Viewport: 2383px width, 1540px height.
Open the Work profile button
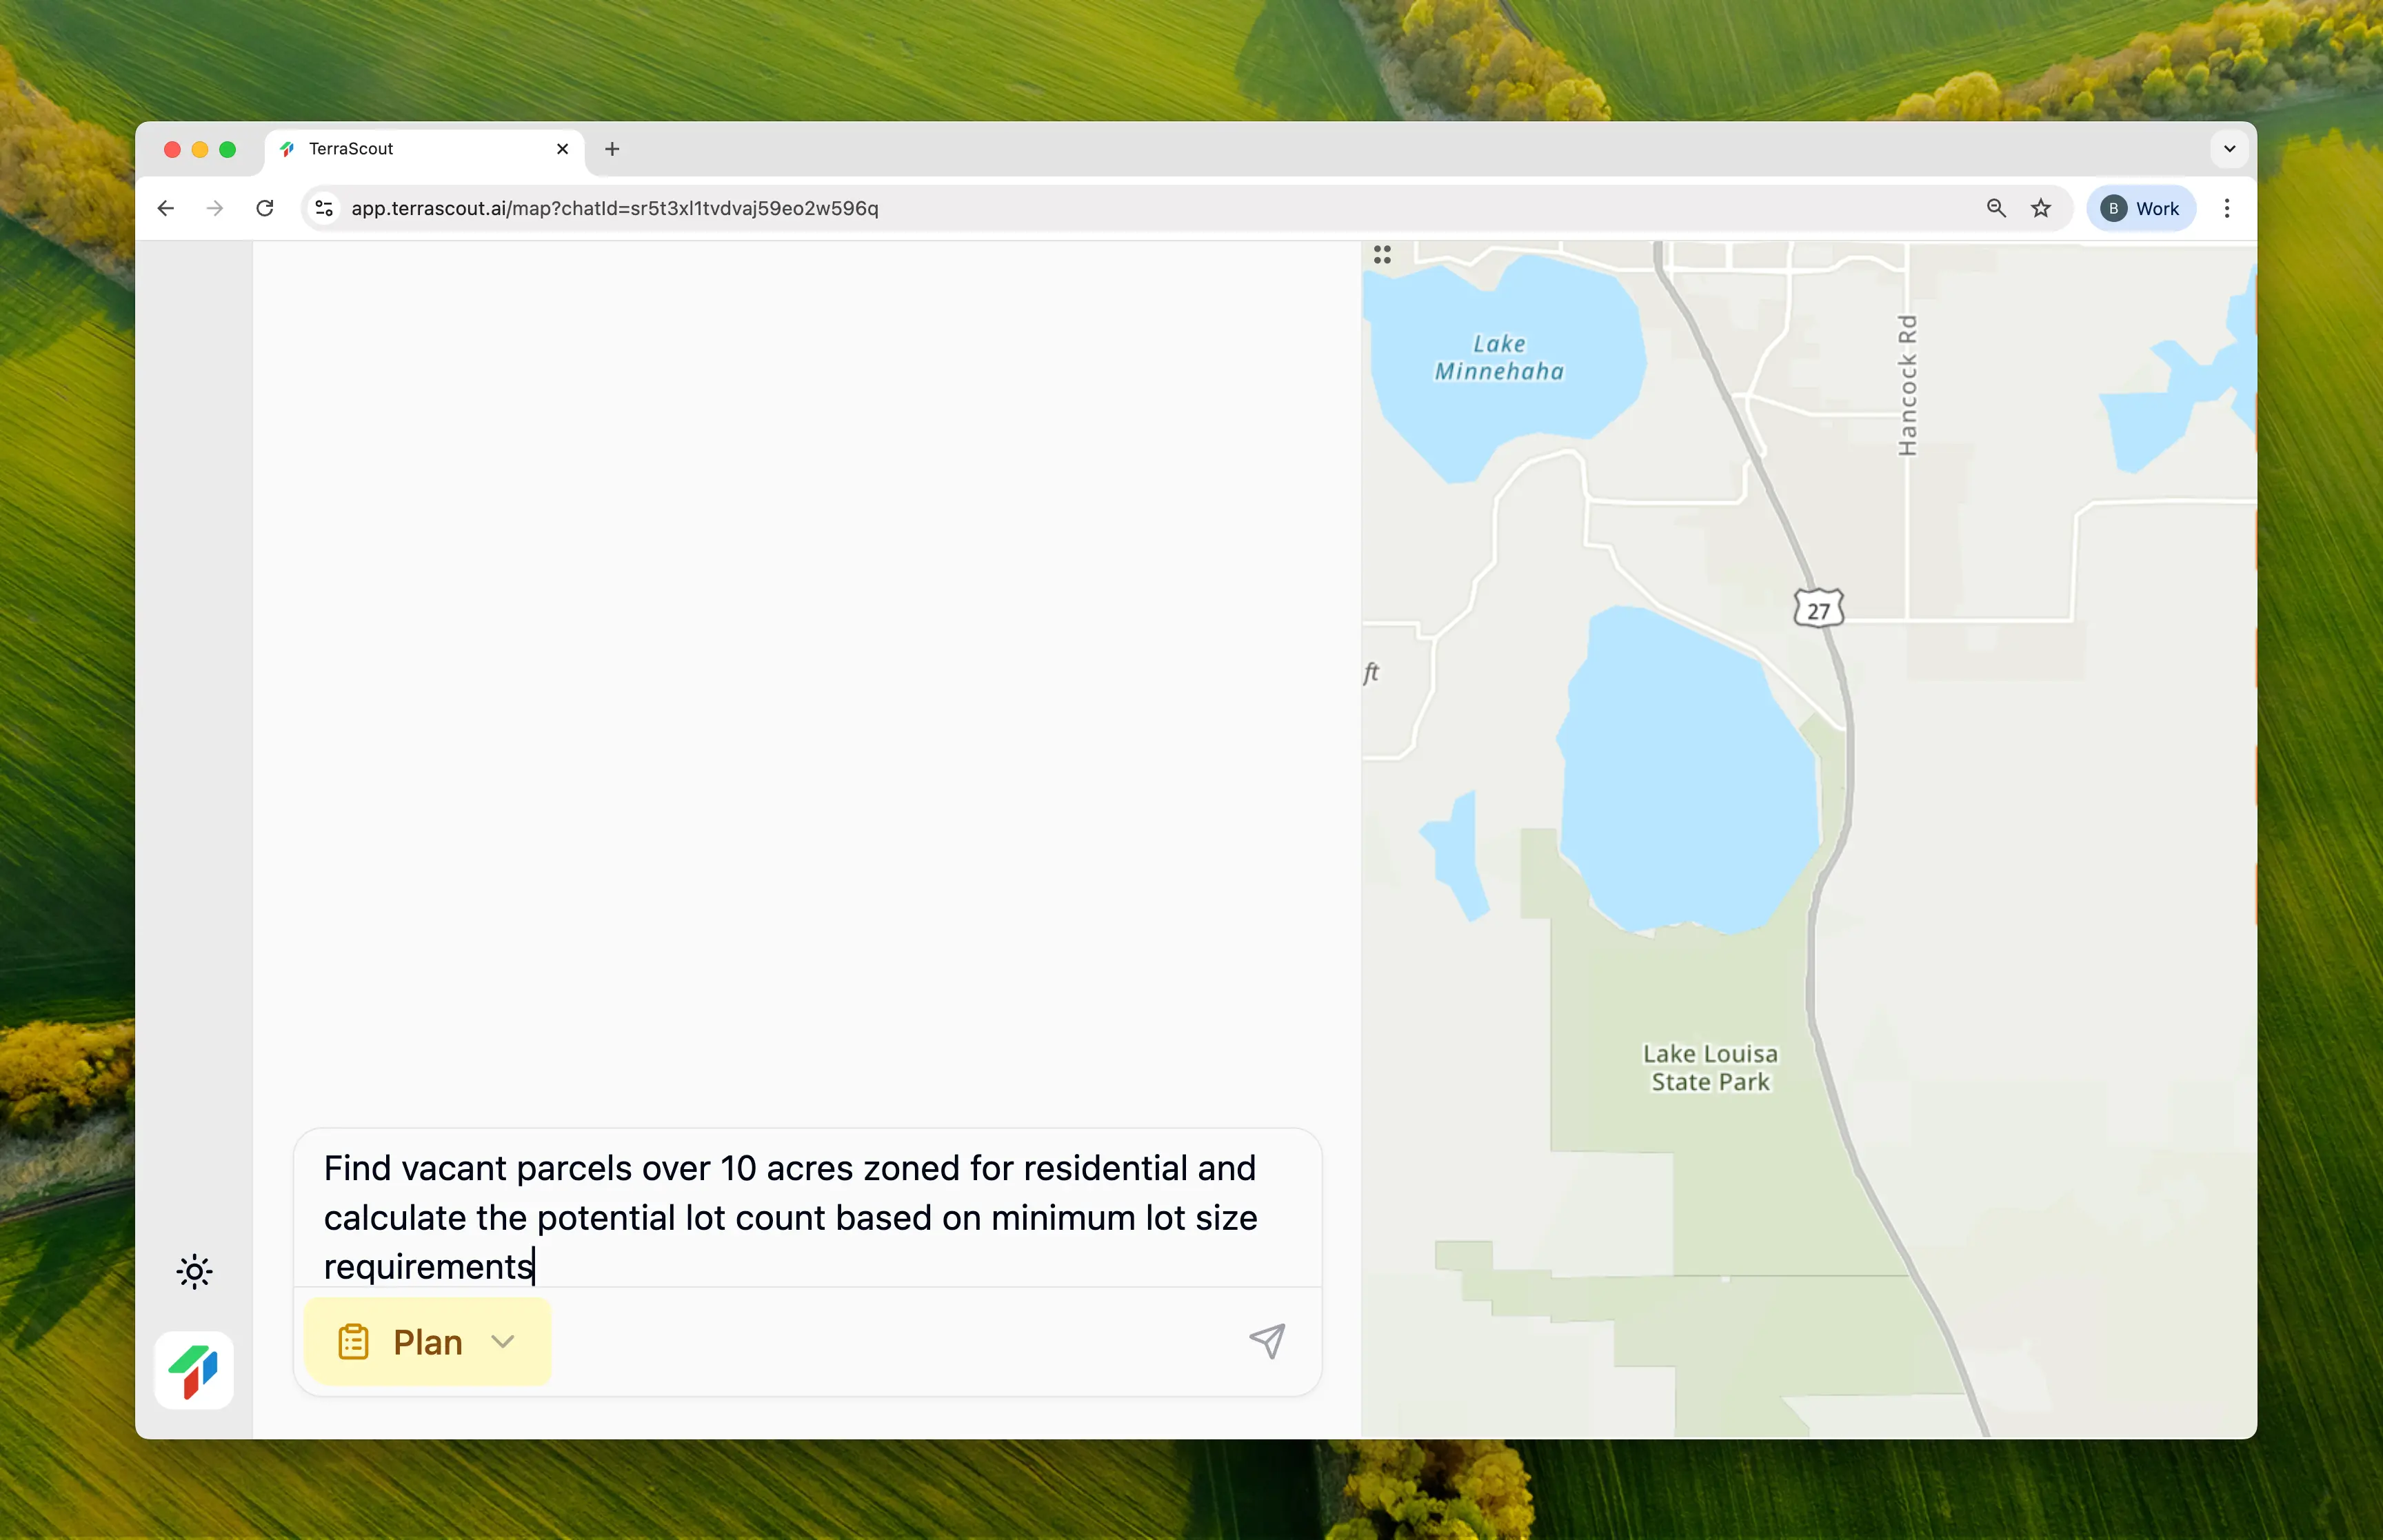click(x=2141, y=208)
